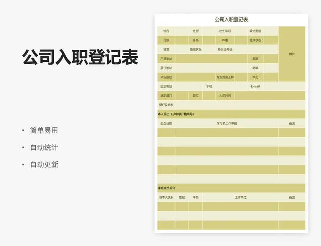Click the 工作单位 header in the family table
The image size is (321, 246).
coord(240,197)
